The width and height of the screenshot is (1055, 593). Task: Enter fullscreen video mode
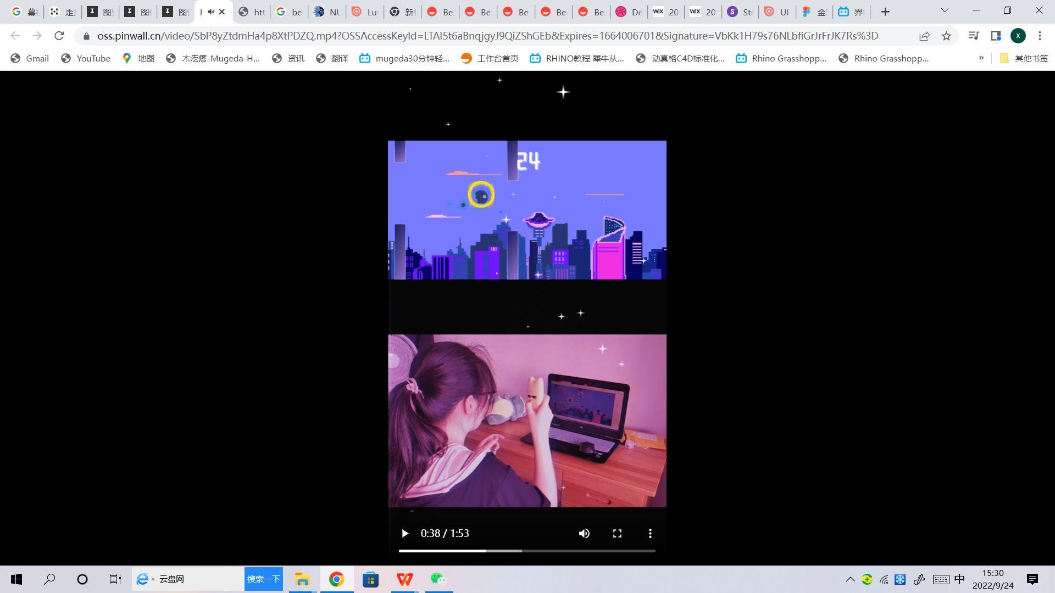[617, 533]
